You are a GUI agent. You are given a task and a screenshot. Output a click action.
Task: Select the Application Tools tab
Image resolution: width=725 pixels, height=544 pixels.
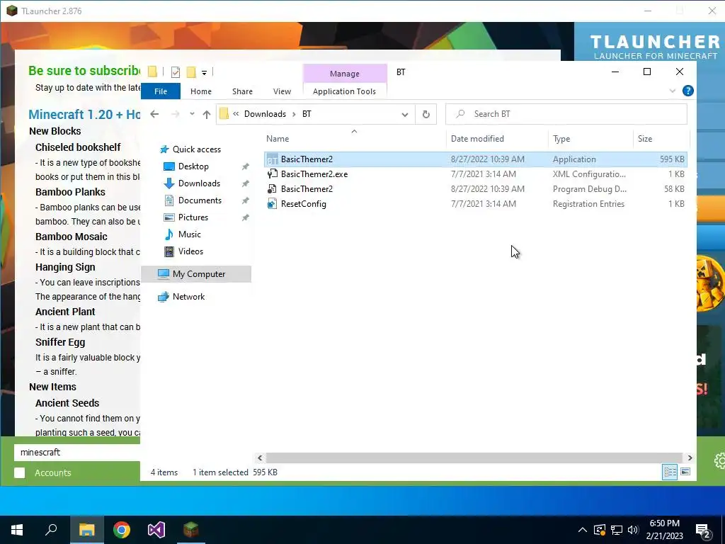pyautogui.click(x=345, y=91)
